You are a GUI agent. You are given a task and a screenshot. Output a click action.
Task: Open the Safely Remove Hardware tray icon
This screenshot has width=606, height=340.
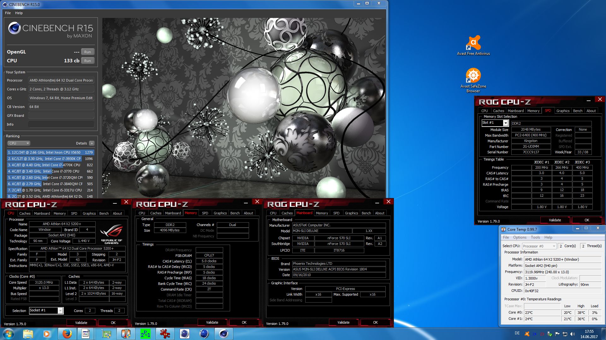click(x=550, y=334)
